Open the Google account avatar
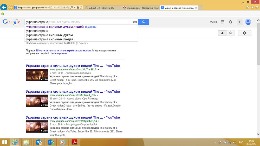Viewport: 260px width, 146px height. (x=248, y=22)
